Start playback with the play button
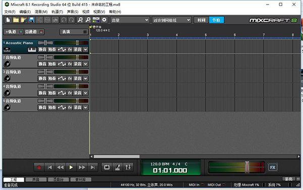303x190 pixels. [x=71, y=167]
